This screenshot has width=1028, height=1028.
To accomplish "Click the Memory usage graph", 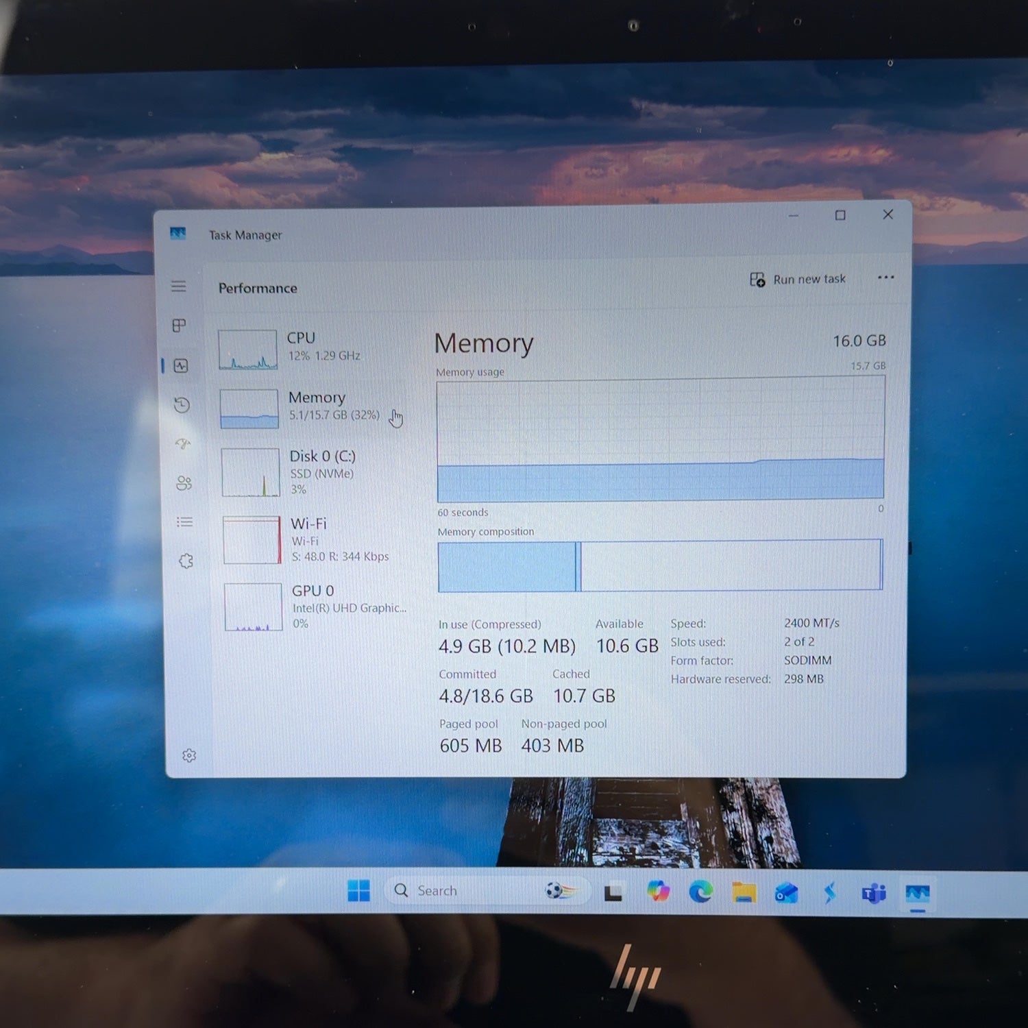I will [x=661, y=439].
